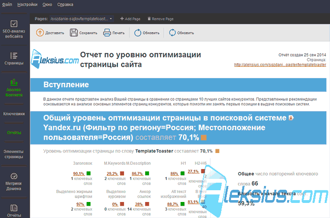Click the Отчёт создан 25 сен 2014 text

click(x=302, y=55)
